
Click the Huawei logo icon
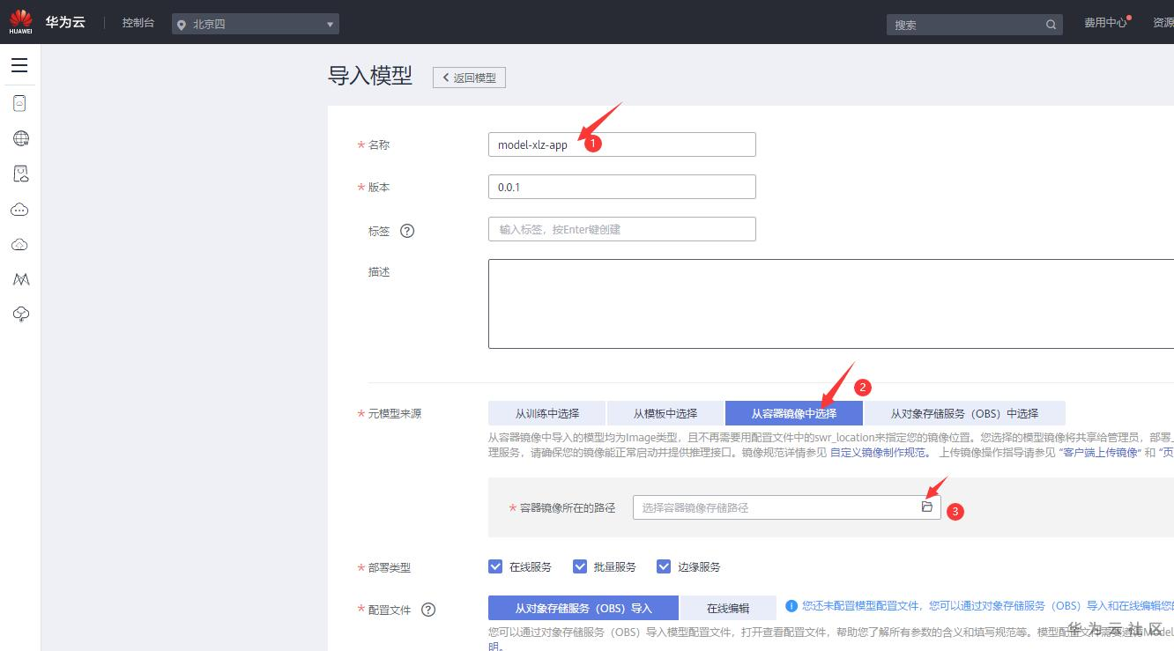tap(20, 21)
